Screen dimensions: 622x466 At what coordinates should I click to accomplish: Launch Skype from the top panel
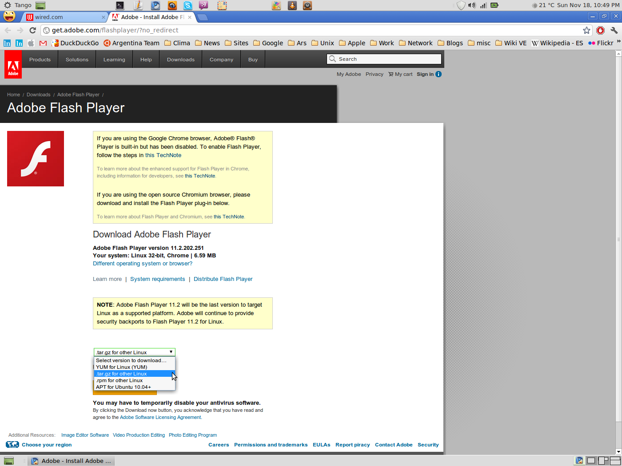coord(188,5)
